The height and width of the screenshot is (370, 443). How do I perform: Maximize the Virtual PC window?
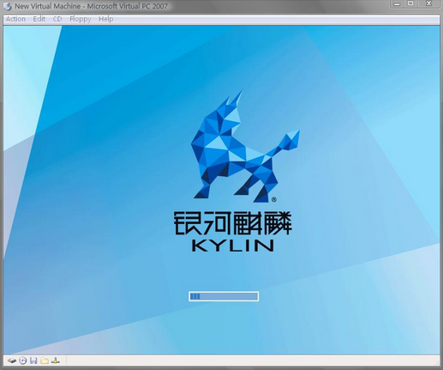(410, 3)
